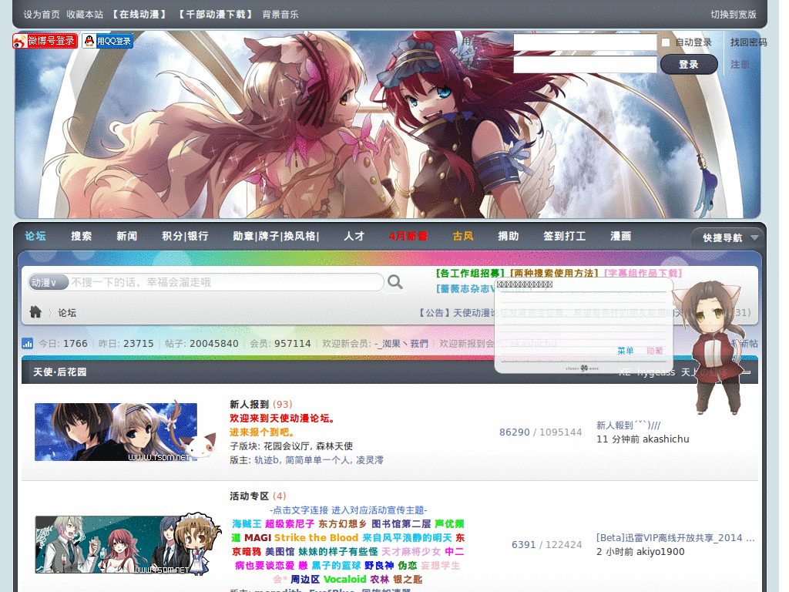Open 积分|银行 in navigation
Image resolution: width=789 pixels, height=592 pixels.
pos(185,236)
